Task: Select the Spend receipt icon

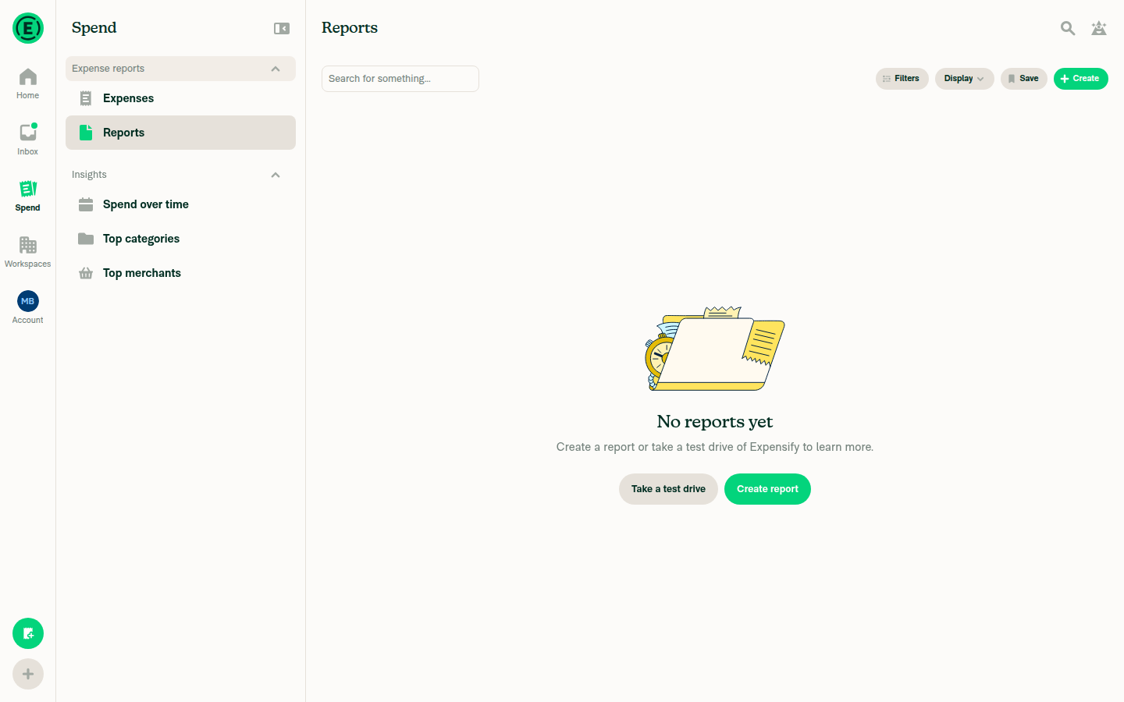Action: click(x=28, y=189)
